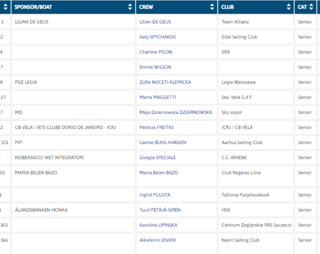Viewport: 320px width, 254px height.
Task: Sort by the CLUB column arrows
Action: coord(289,7)
